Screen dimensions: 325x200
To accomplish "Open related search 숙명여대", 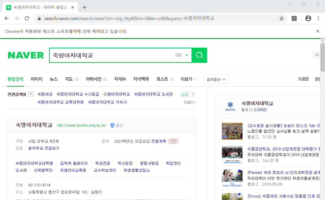I will 45,94.
